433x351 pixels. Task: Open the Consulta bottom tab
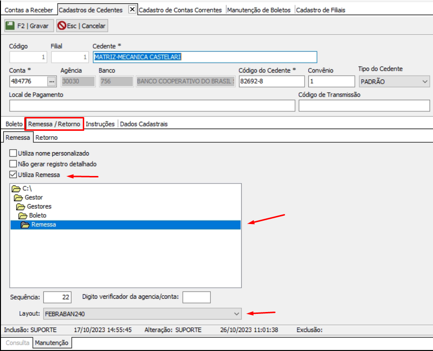pos(17,343)
